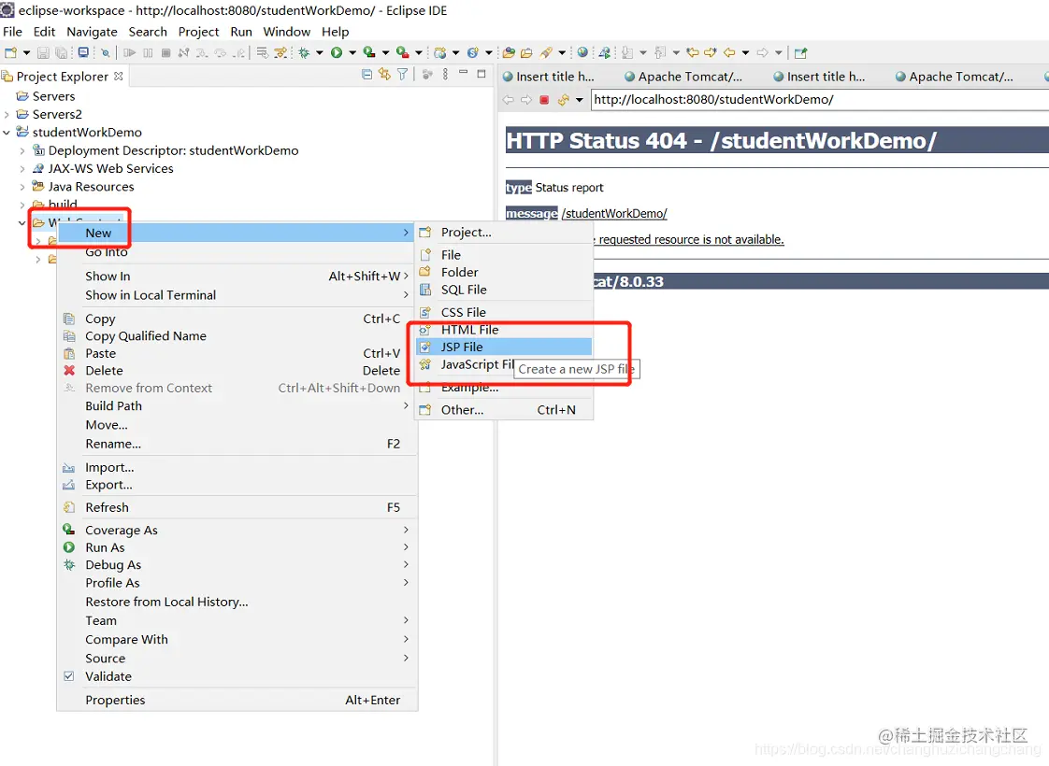Select Folder in New submenu
Viewport: 1049px width, 766px height.
coord(504,272)
